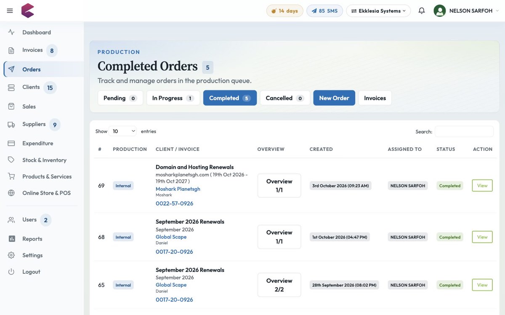
Task: Open invoice 0017-20-0926 in order 65
Action: (174, 300)
